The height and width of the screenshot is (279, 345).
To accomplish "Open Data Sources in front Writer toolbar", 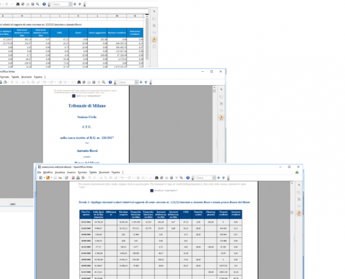I will tap(171, 178).
